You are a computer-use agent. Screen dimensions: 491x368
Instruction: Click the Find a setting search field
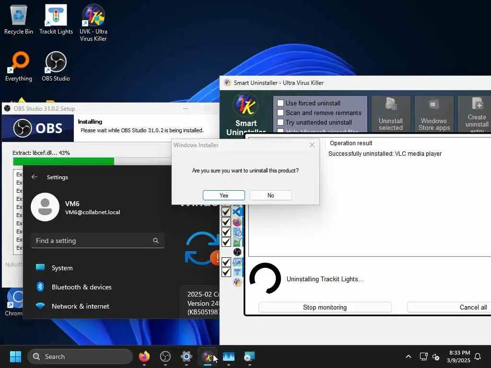(x=98, y=241)
